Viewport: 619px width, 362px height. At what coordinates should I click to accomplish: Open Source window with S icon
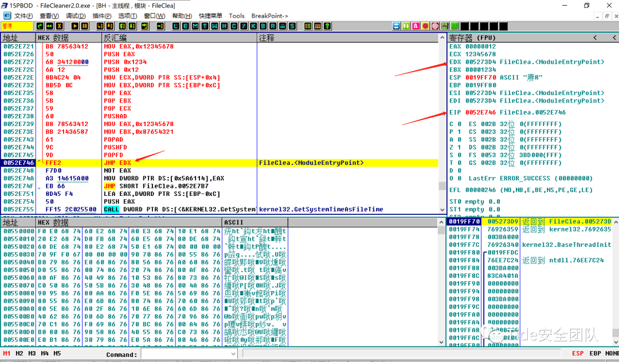tap(292, 26)
